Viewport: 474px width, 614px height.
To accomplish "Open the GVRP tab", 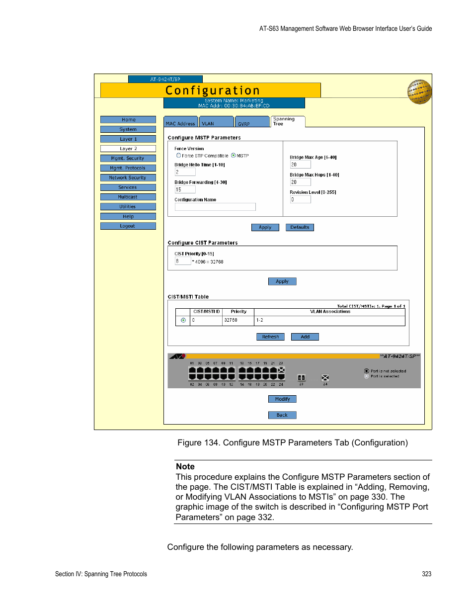I will (x=252, y=122).
